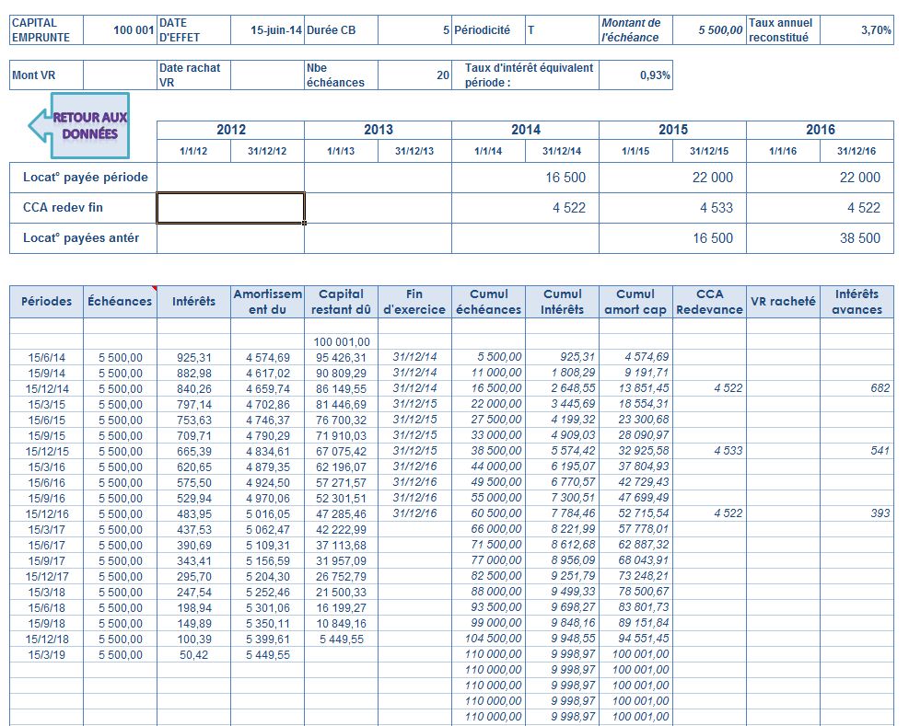The image size is (909, 726).
Task: Select the 1/1/16 date cell
Action: point(783,151)
